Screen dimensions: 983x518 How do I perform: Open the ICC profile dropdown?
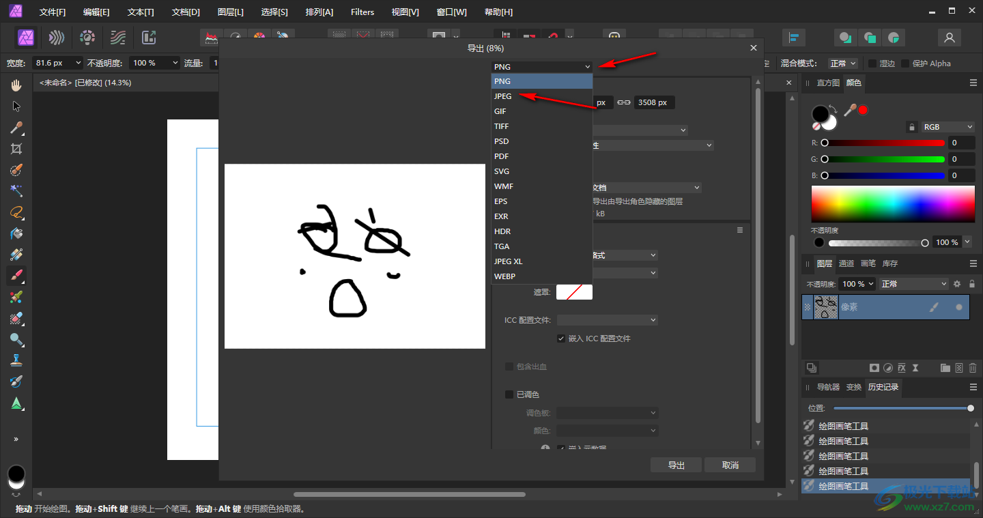[x=608, y=319]
